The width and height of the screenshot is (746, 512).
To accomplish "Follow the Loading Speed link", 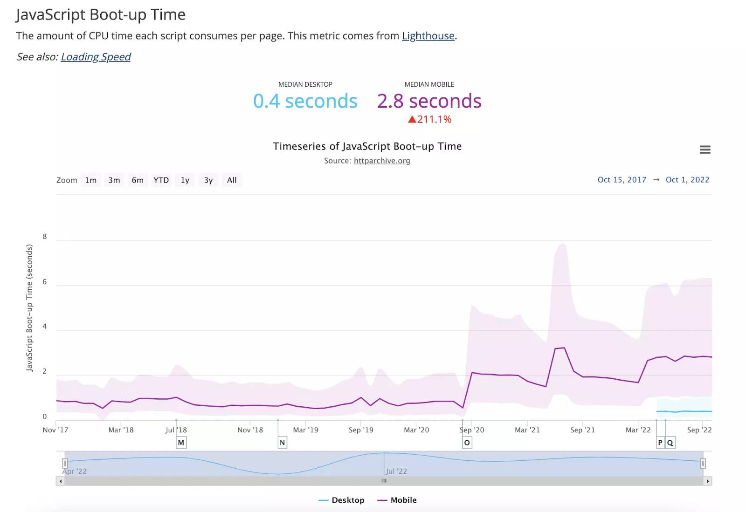I will 96,57.
